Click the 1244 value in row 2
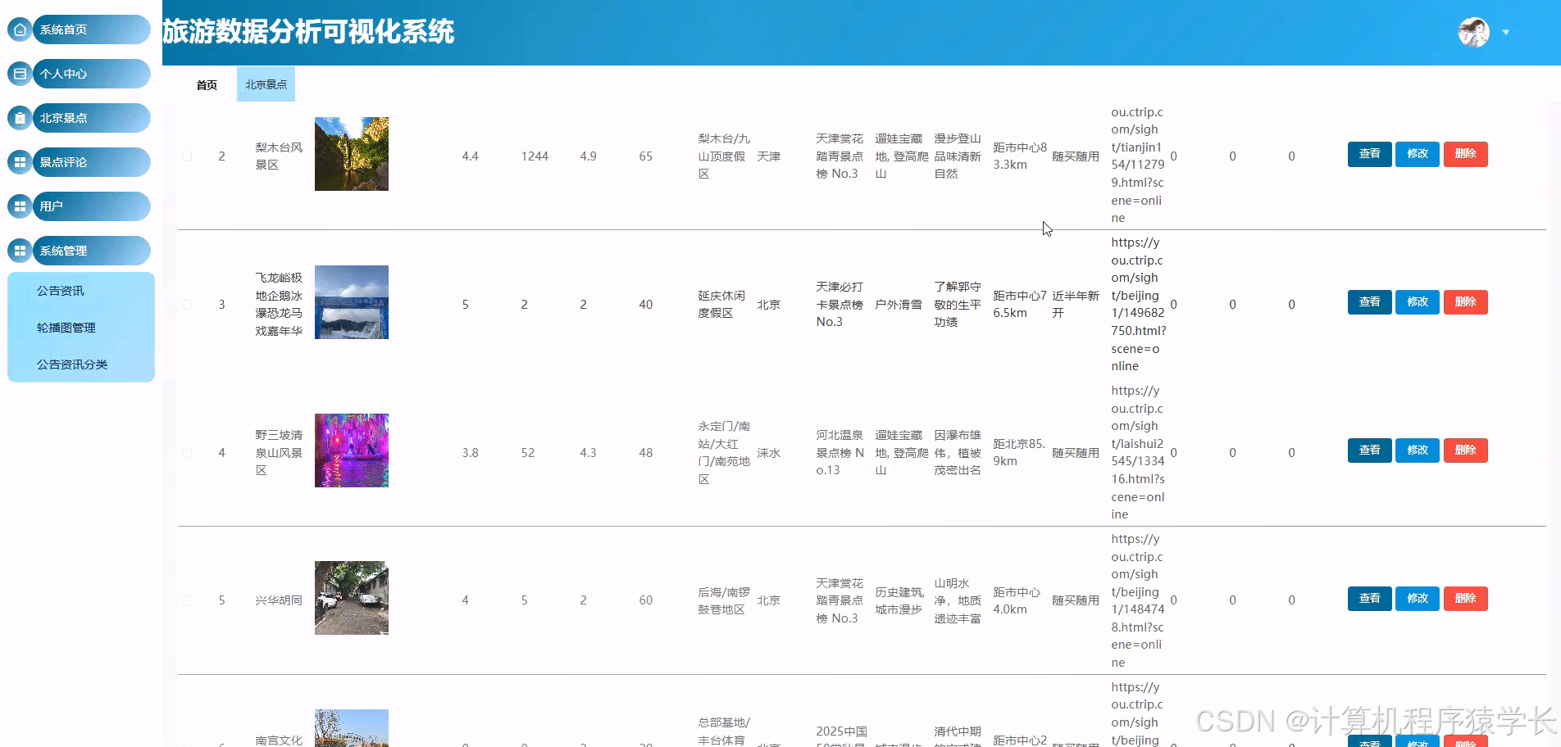Screen dimensions: 1561x747 (x=535, y=156)
